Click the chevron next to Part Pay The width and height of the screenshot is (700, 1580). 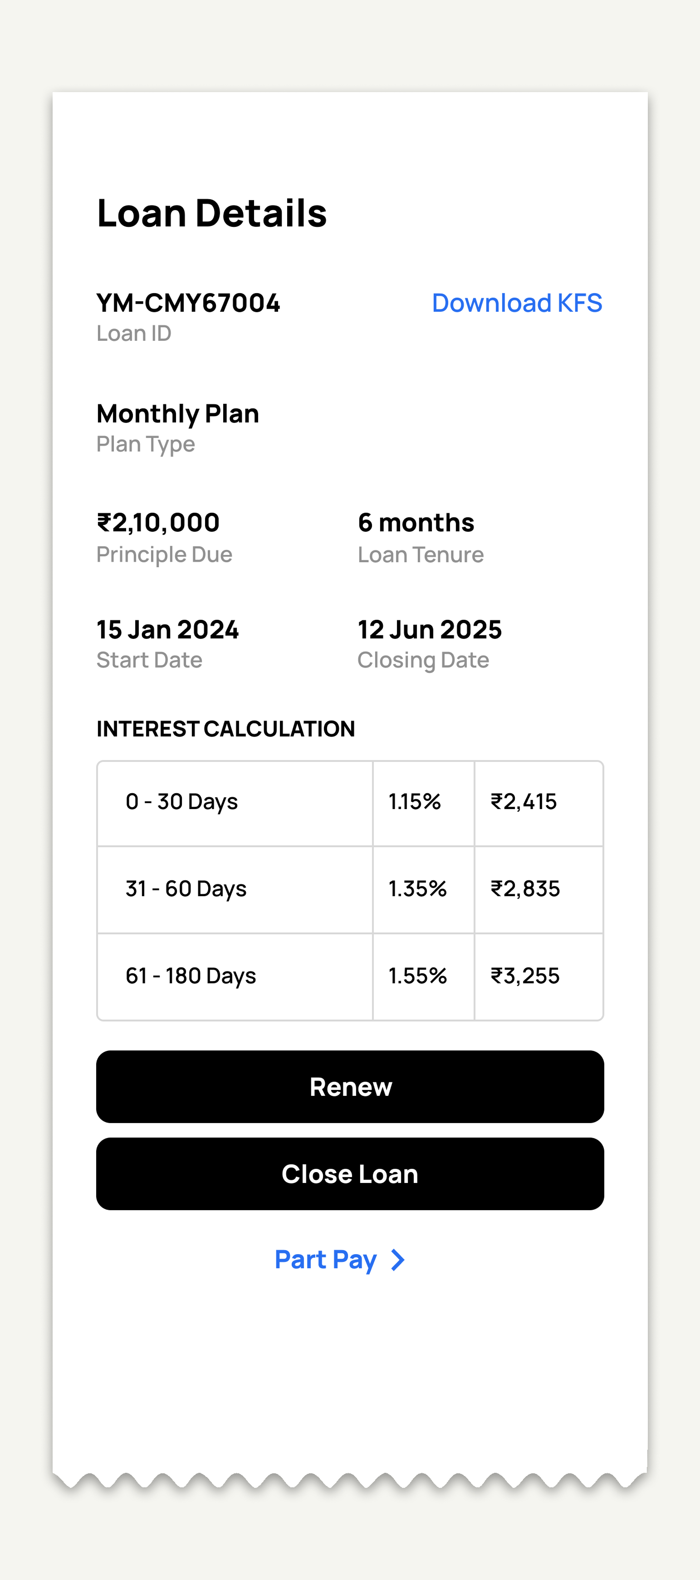[398, 1260]
